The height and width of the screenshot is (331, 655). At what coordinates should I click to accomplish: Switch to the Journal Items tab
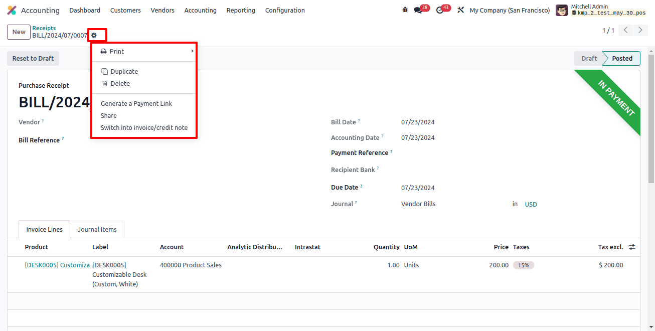[x=97, y=229]
